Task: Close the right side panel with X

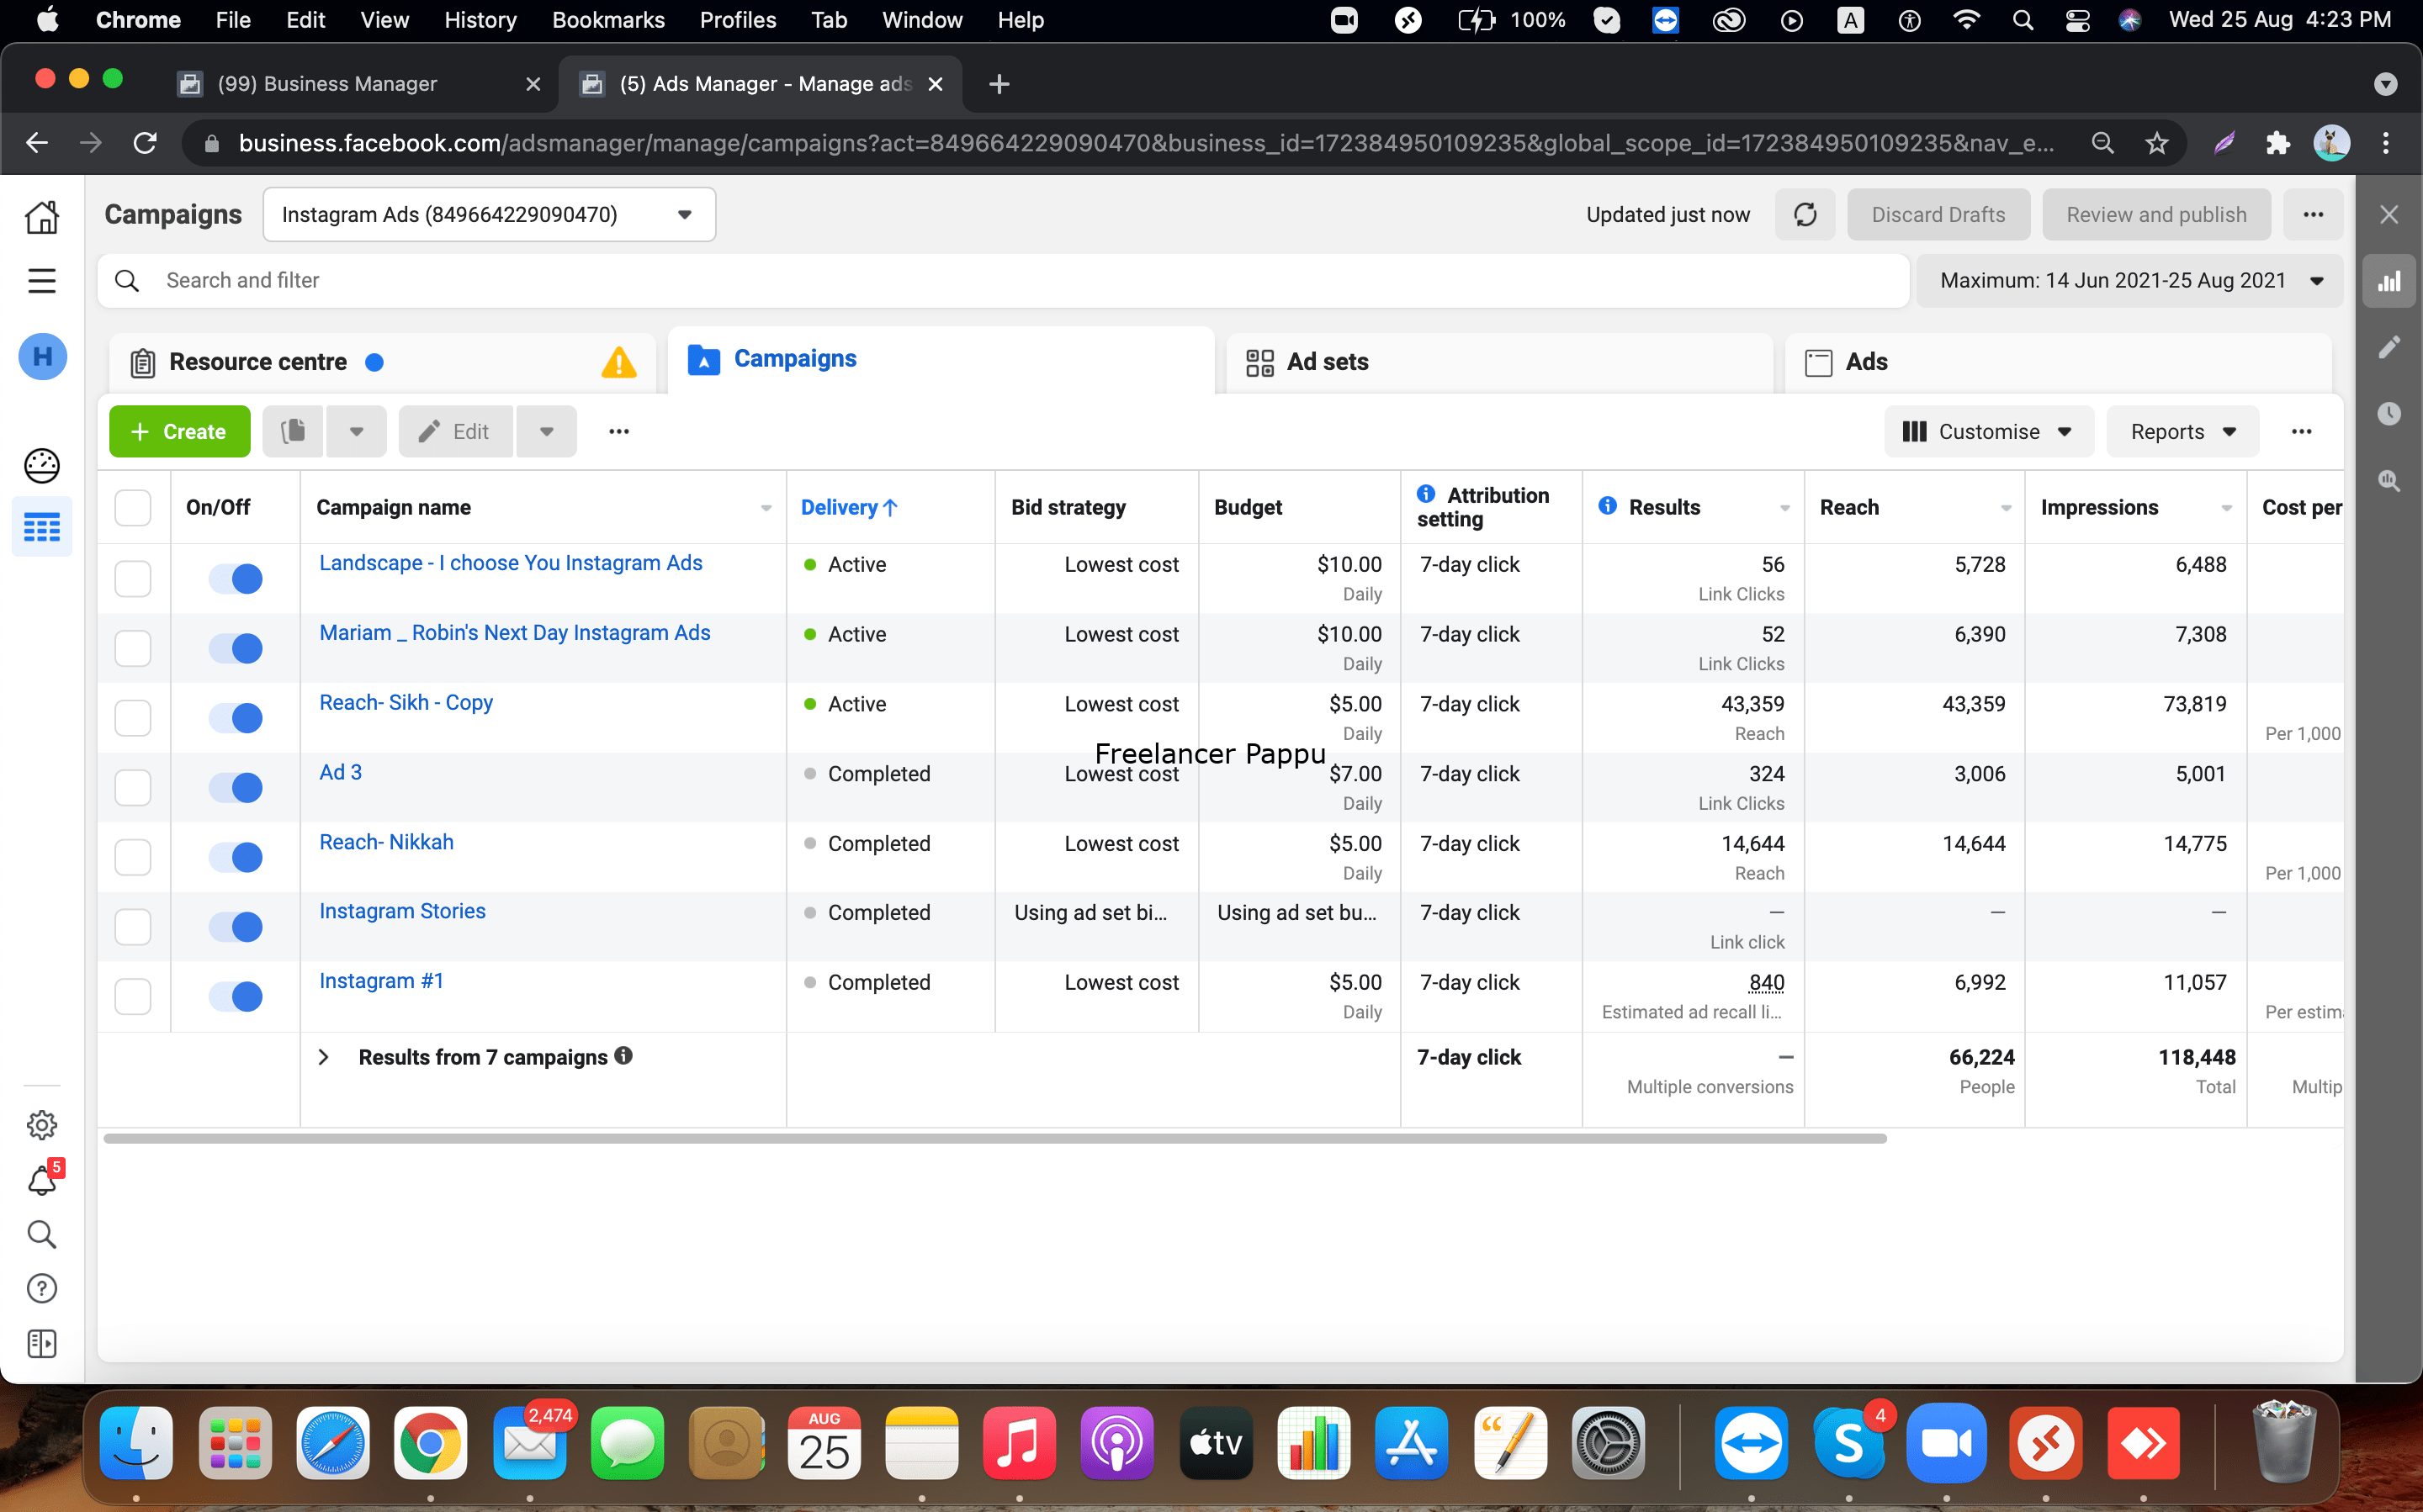Action: (x=2389, y=215)
